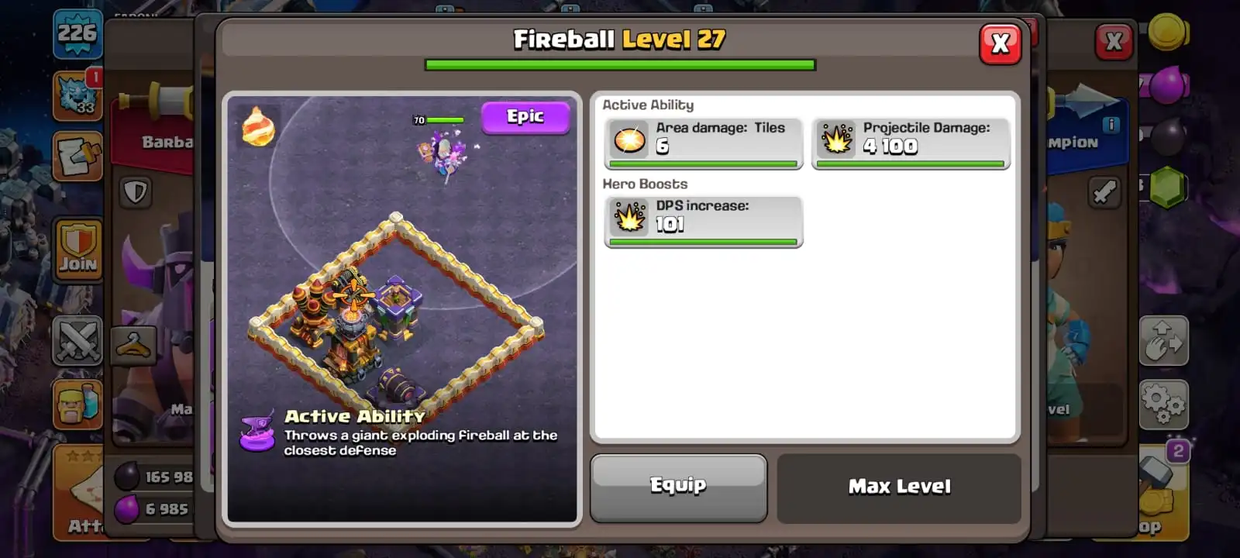This screenshot has height=558, width=1240.
Task: Open the barbarian and potion icon
Action: (x=77, y=404)
